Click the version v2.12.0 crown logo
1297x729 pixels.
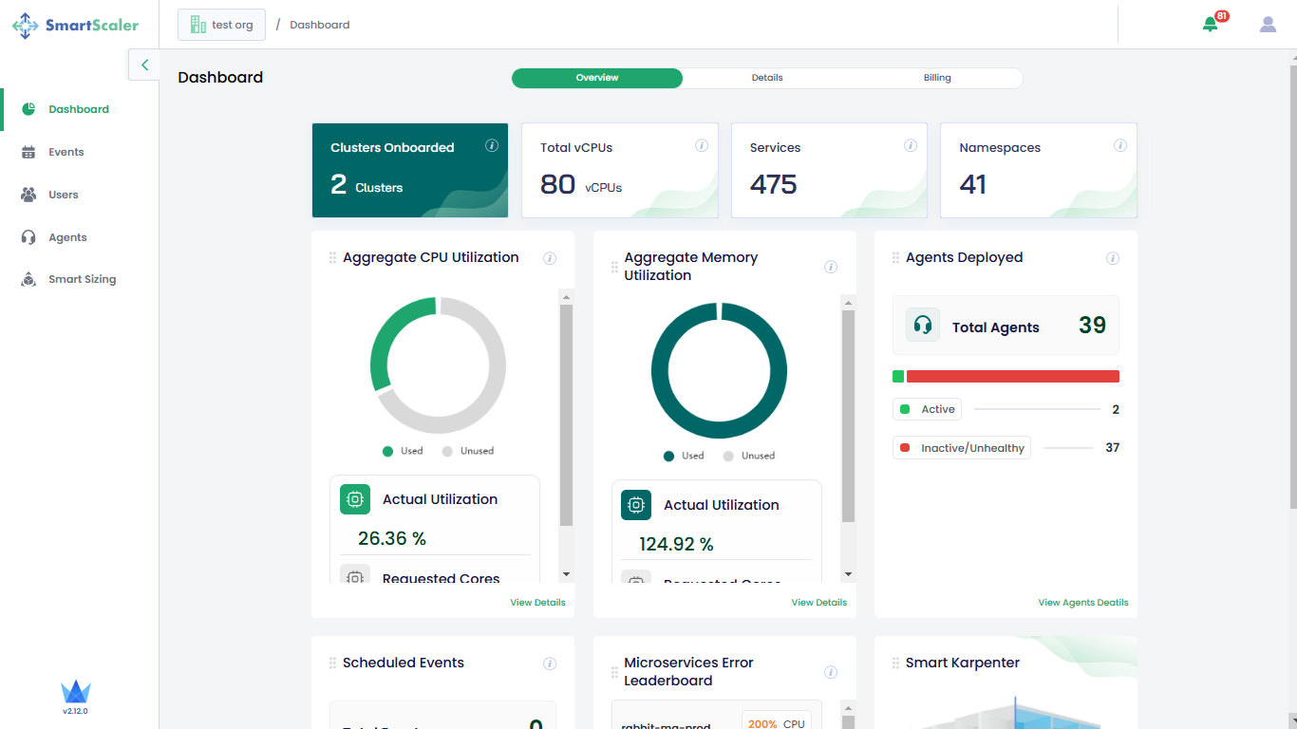coord(75,697)
